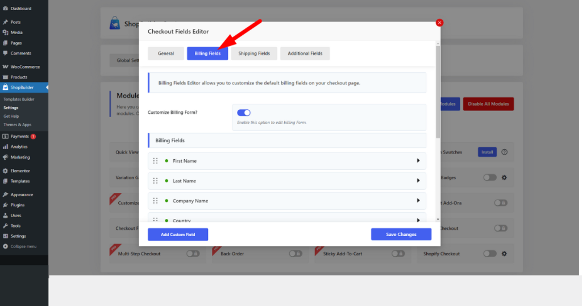Toggle the Back-Order module switch

[x=296, y=254]
